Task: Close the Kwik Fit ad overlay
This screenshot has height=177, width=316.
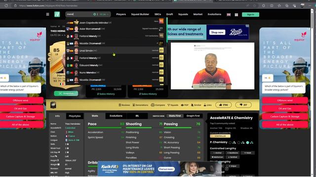Action: click(227, 169)
